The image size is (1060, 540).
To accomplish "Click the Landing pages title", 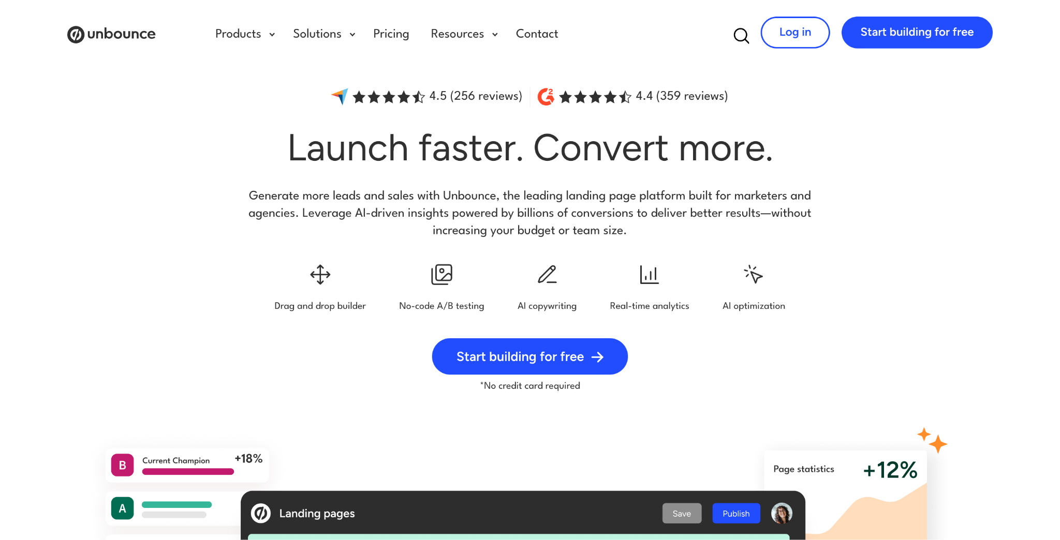I will coord(317,513).
